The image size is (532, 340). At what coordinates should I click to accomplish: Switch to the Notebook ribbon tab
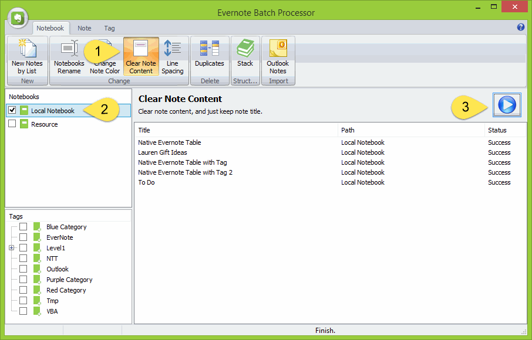click(x=50, y=28)
